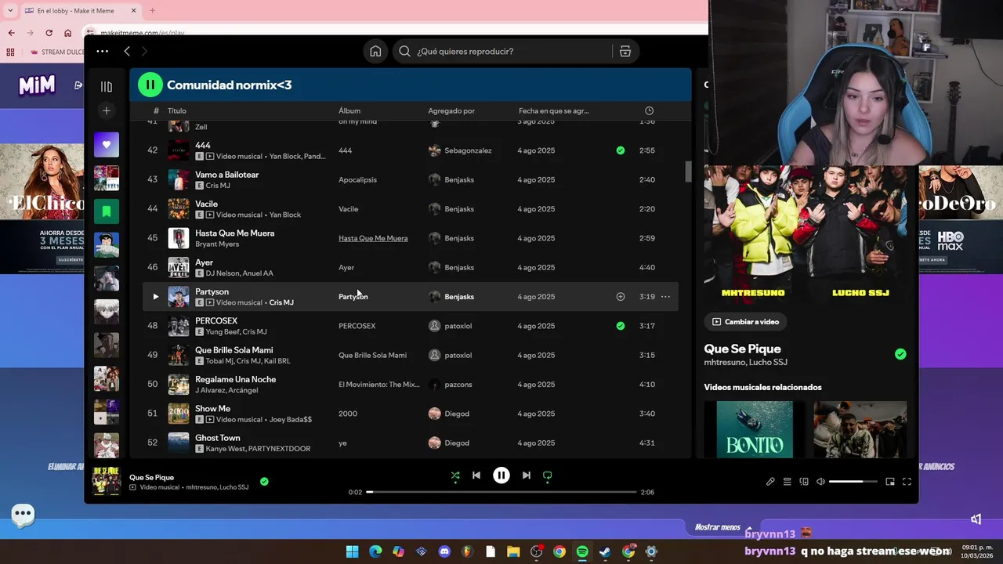1003x564 pixels.
Task: Open Your Library icon in sidebar
Action: pyautogui.click(x=107, y=86)
